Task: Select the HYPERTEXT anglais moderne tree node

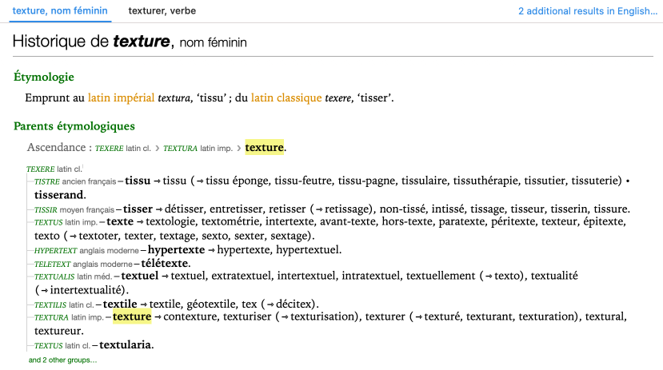Action: coord(54,251)
